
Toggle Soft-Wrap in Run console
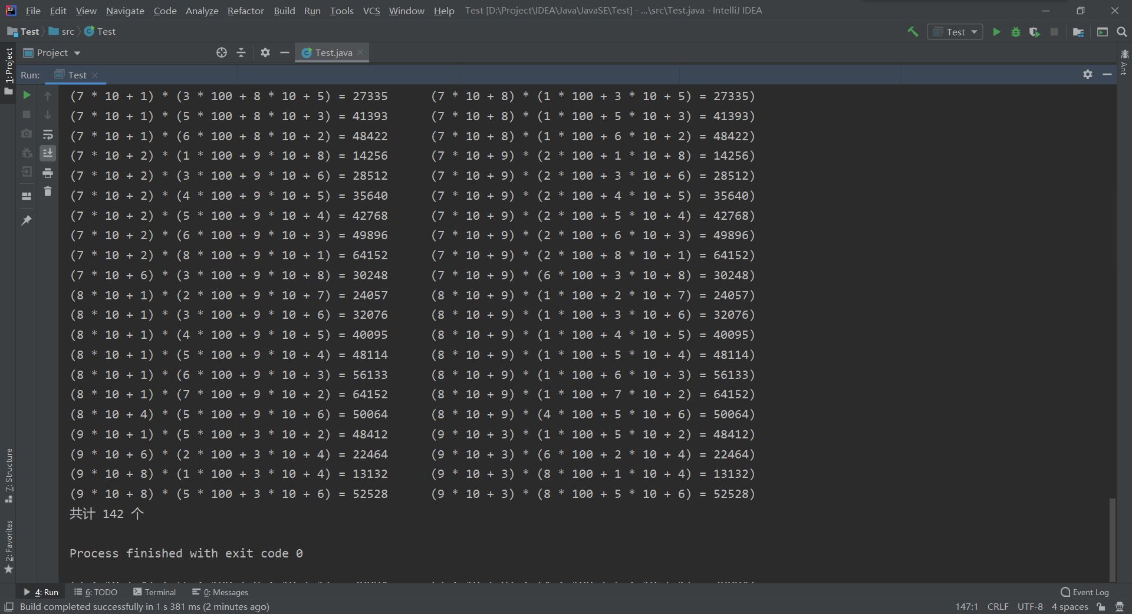[x=48, y=134]
